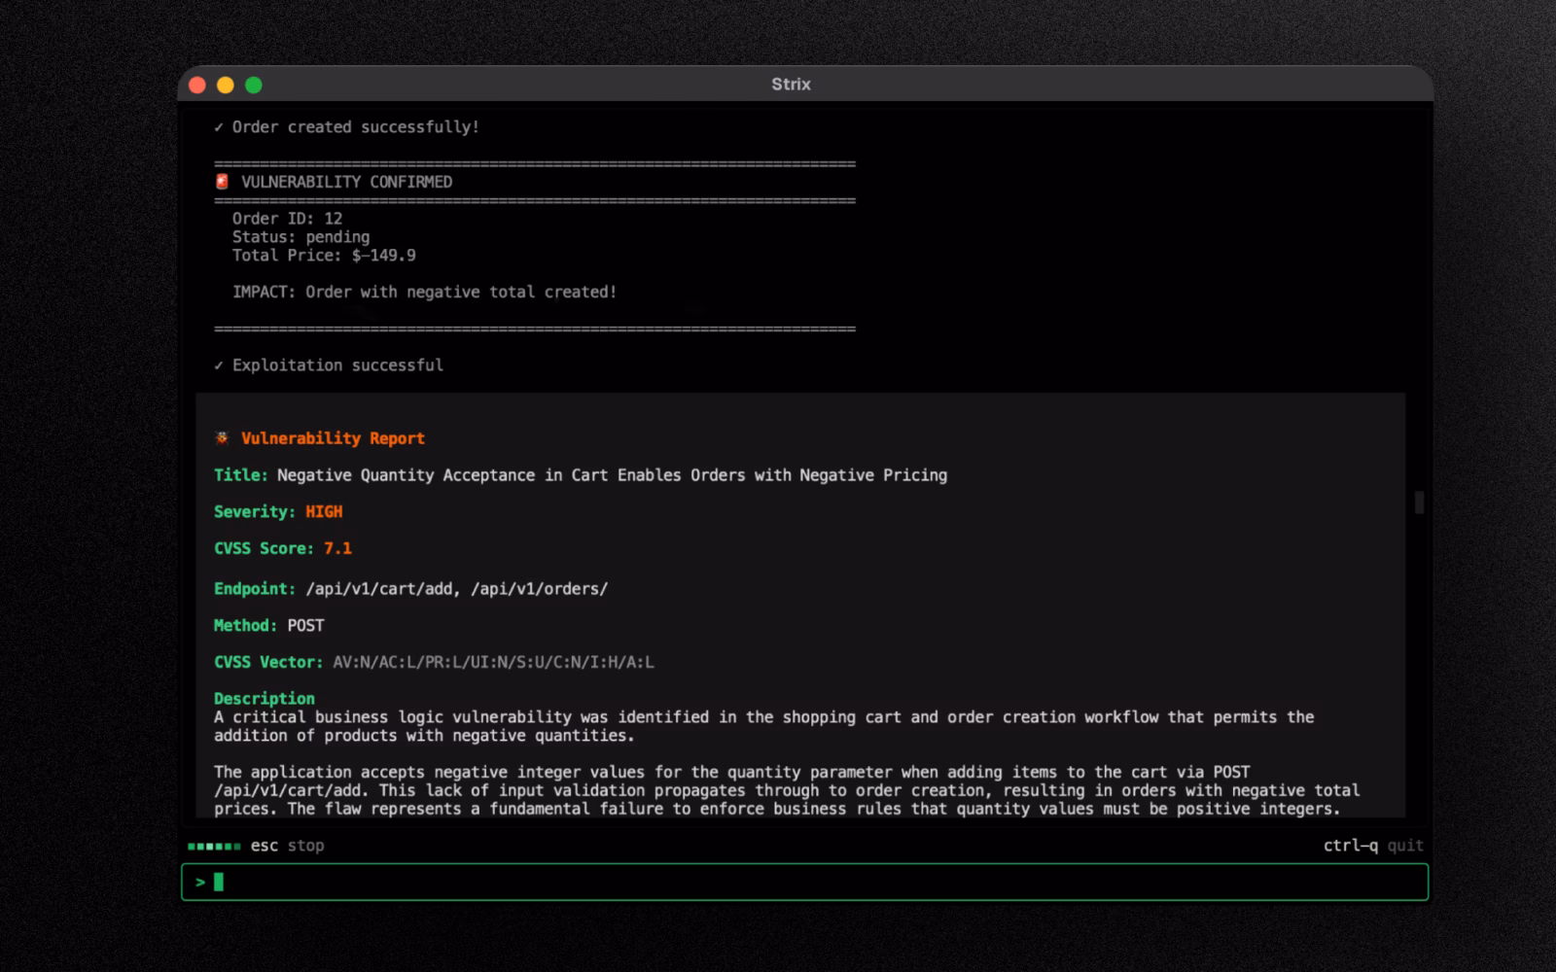Click the '>' prompt symbol
Screen dimensions: 1556x972
[x=200, y=882]
